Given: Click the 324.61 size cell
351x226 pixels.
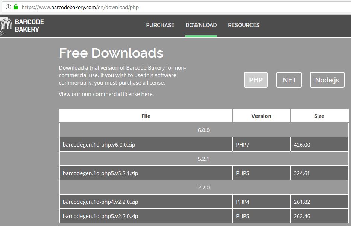Looking at the screenshot, I should coord(319,173).
